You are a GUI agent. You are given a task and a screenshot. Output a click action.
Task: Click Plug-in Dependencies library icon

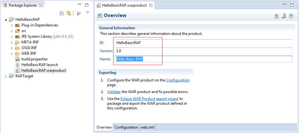click(x=18, y=25)
